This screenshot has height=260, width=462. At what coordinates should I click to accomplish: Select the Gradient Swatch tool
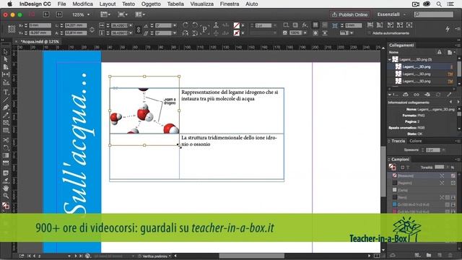(6, 155)
